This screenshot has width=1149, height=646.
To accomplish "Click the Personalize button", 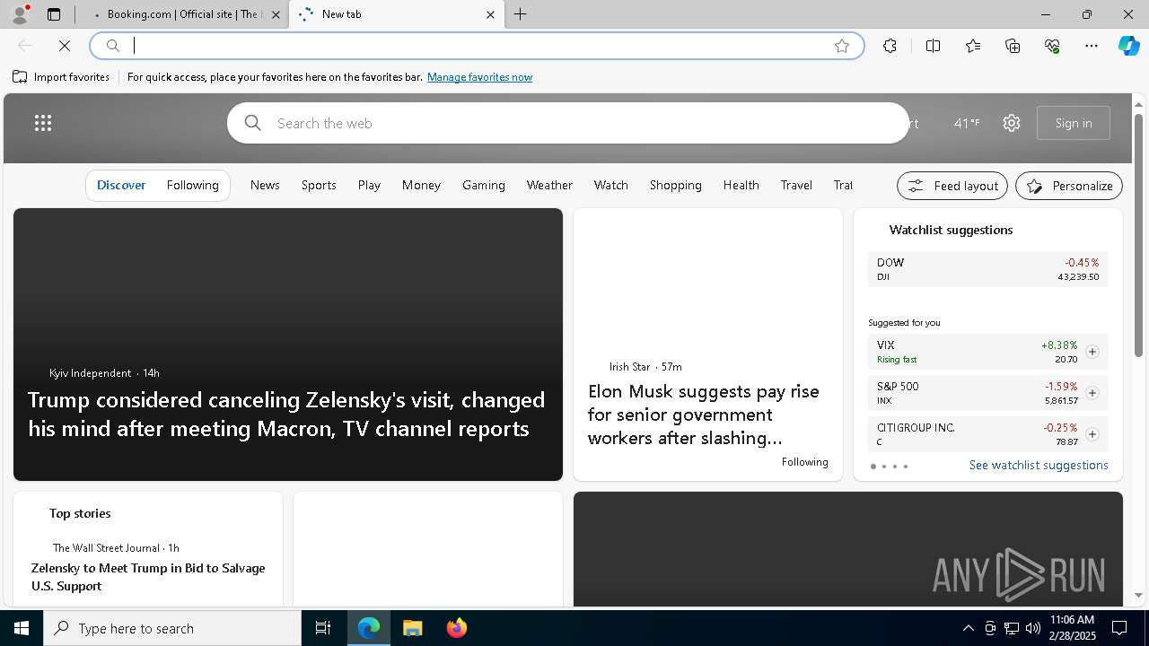I will [x=1069, y=186].
